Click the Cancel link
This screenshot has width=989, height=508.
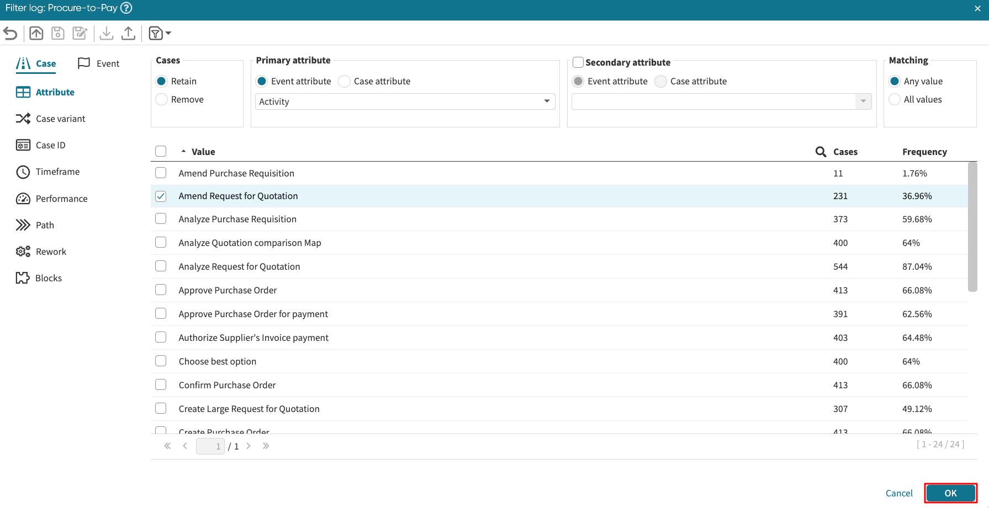(899, 493)
